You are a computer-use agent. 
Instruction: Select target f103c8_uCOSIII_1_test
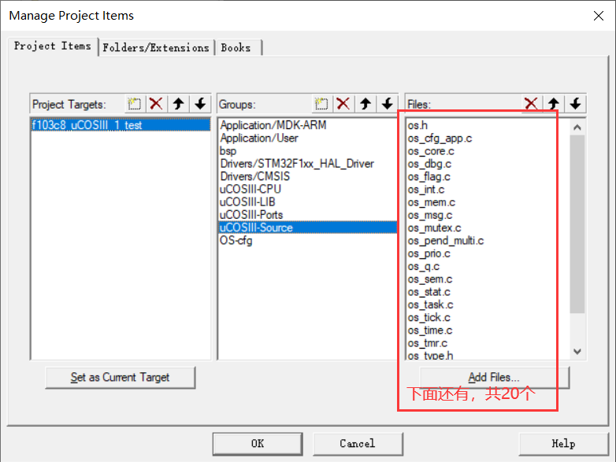[121, 125]
